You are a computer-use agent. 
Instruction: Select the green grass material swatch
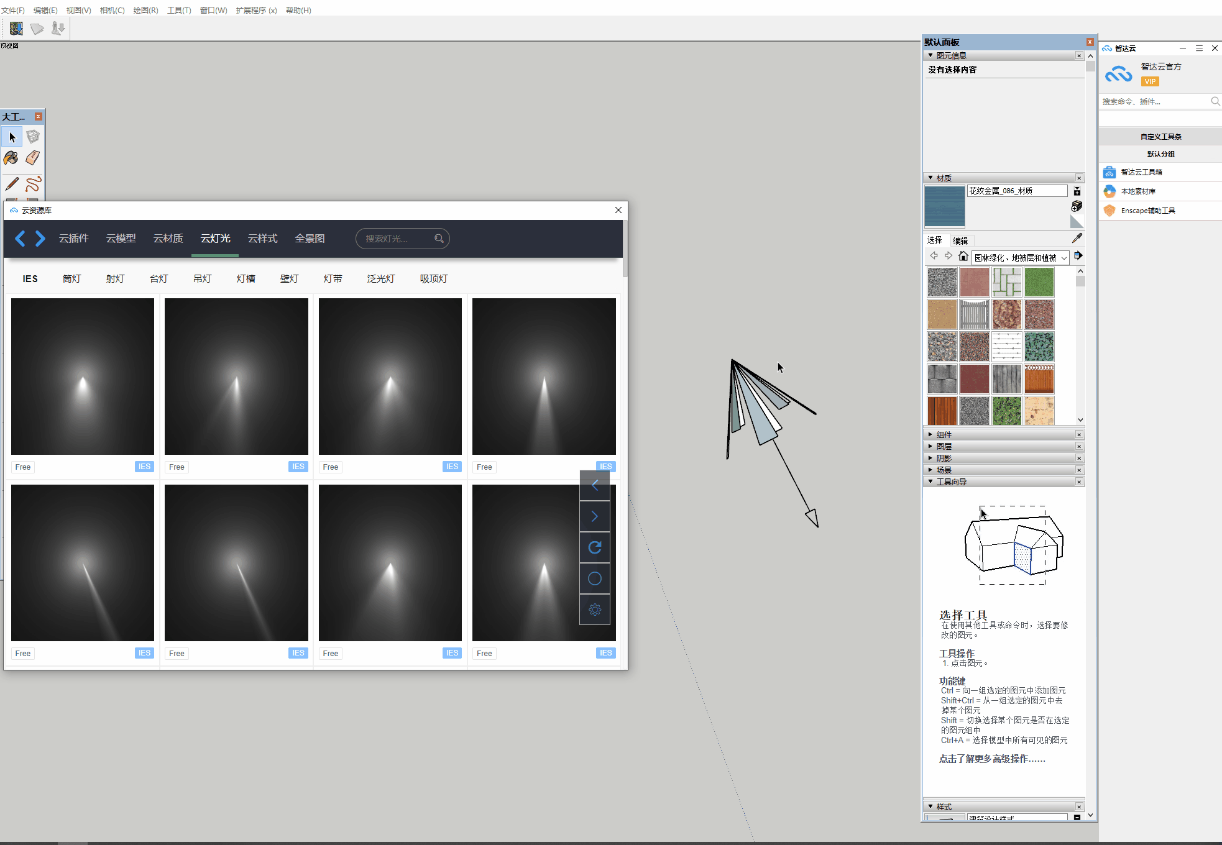pyautogui.click(x=1039, y=282)
